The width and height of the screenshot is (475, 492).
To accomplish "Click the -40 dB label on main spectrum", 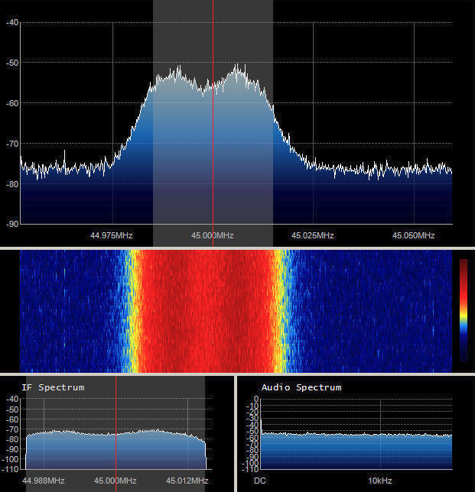I will click(x=11, y=22).
